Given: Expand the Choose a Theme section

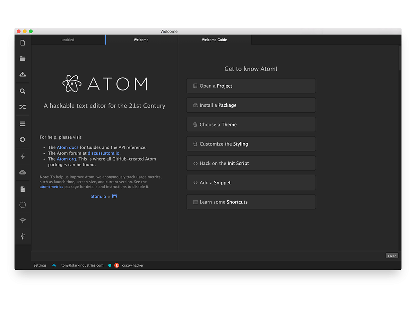Looking at the screenshot, I should 251,125.
